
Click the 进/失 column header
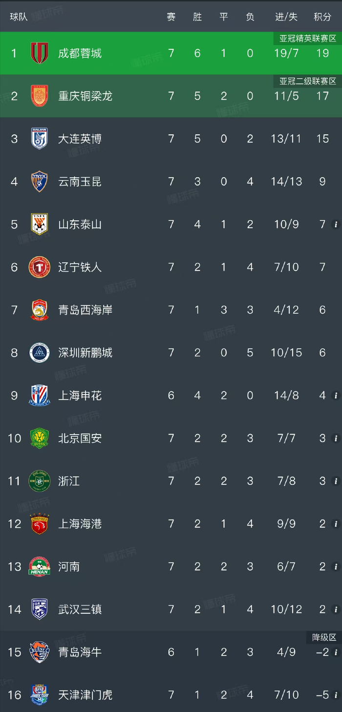[286, 17]
